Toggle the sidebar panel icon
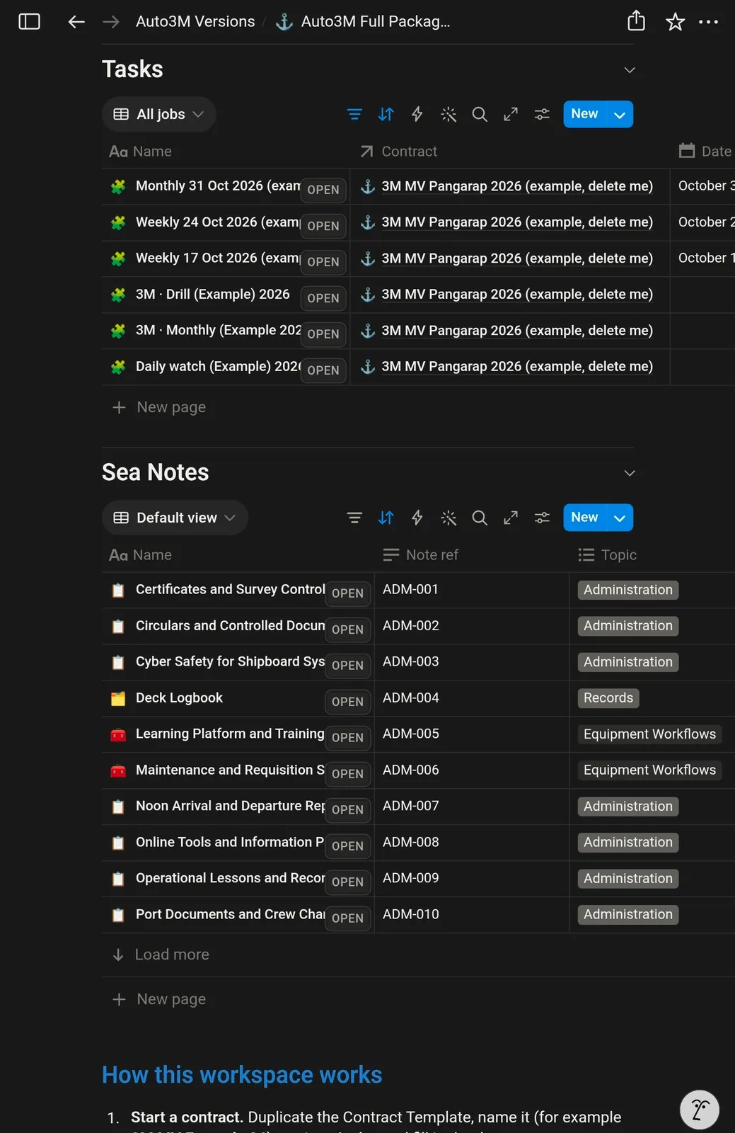 tap(29, 21)
